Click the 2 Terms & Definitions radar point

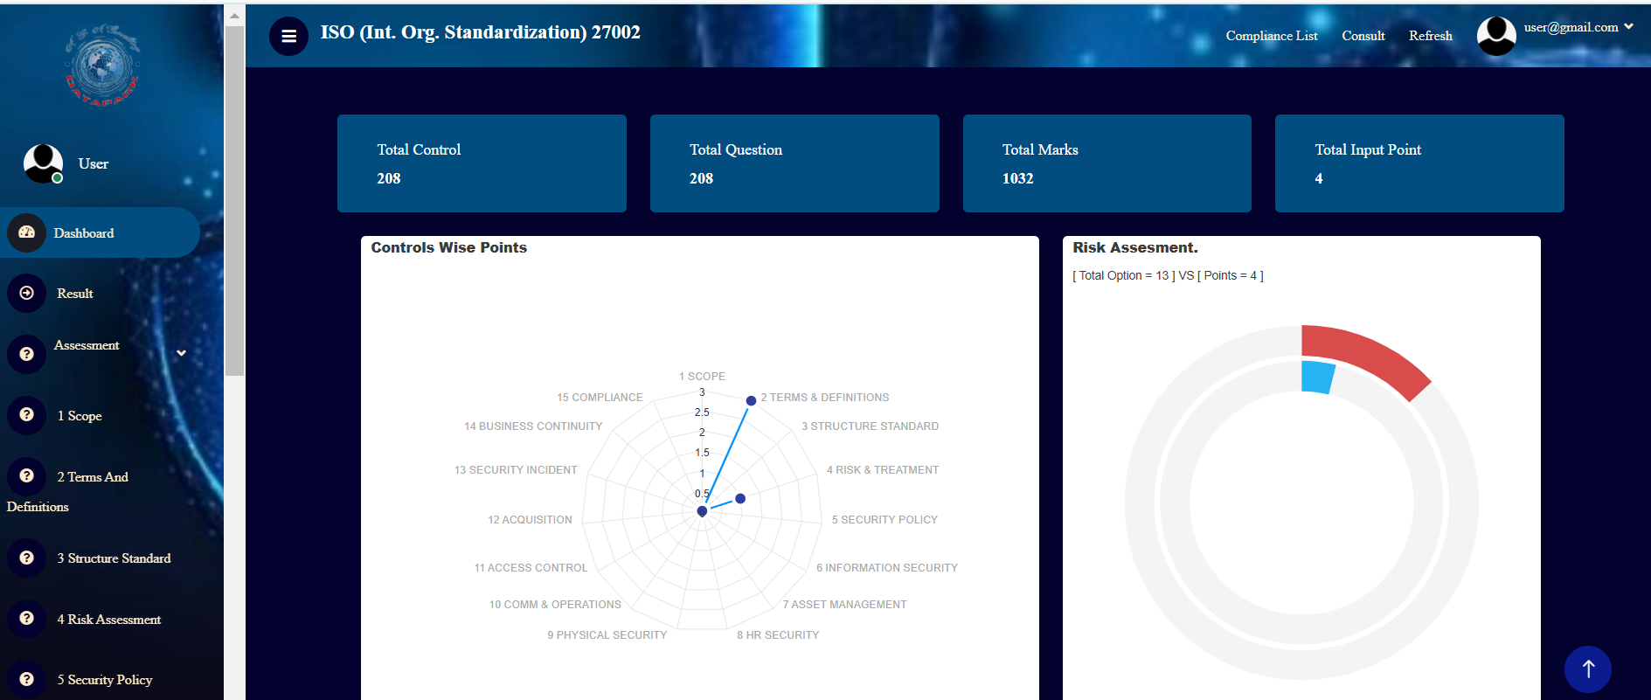(751, 400)
